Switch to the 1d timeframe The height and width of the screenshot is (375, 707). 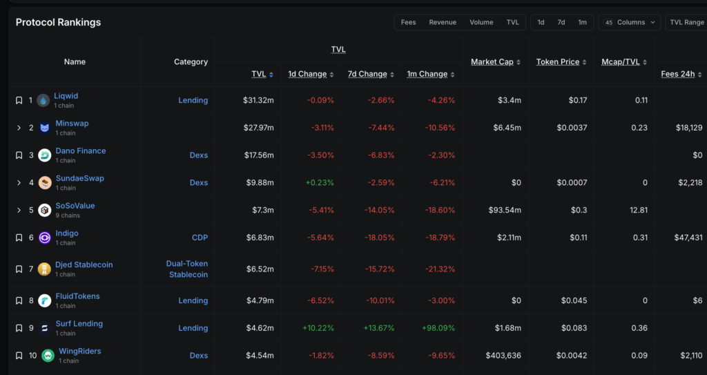pyautogui.click(x=541, y=22)
